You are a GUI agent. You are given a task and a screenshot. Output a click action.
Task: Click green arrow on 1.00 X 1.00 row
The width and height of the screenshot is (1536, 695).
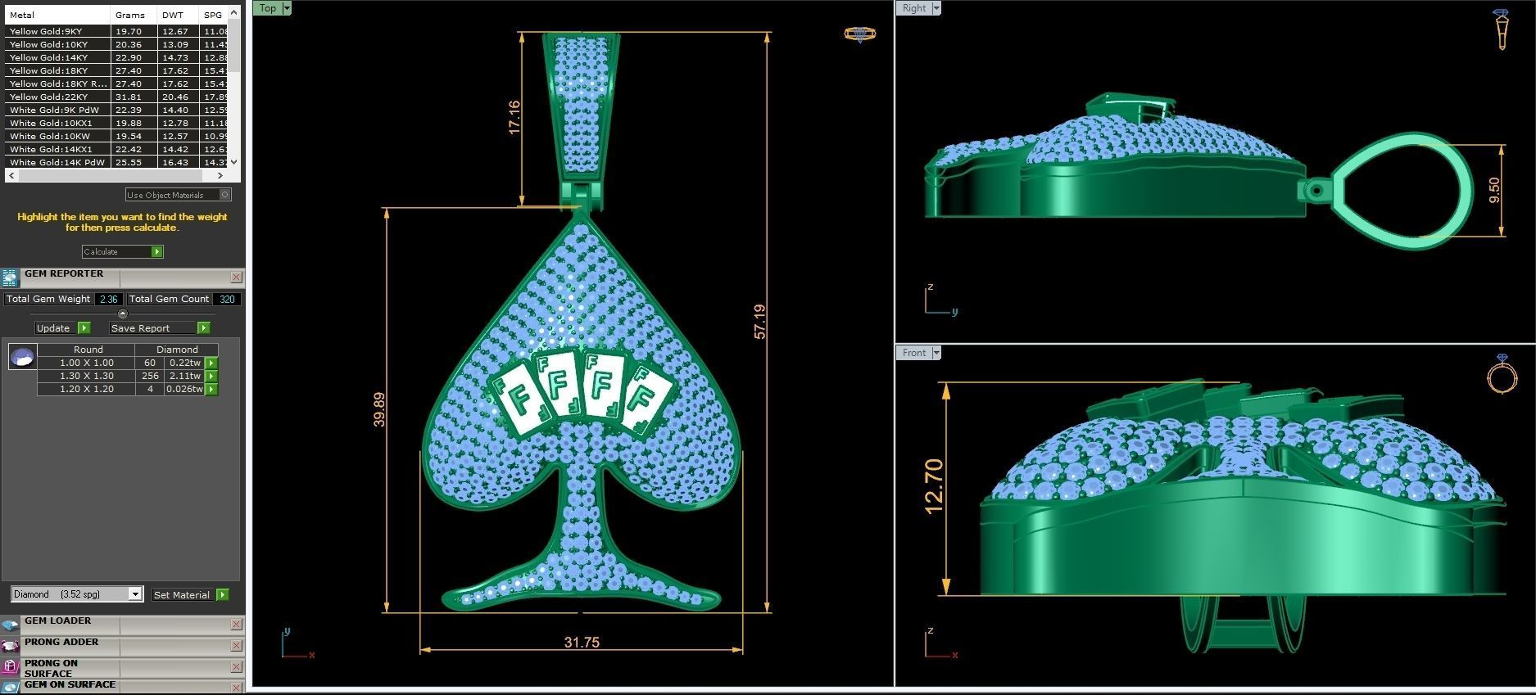coord(211,363)
